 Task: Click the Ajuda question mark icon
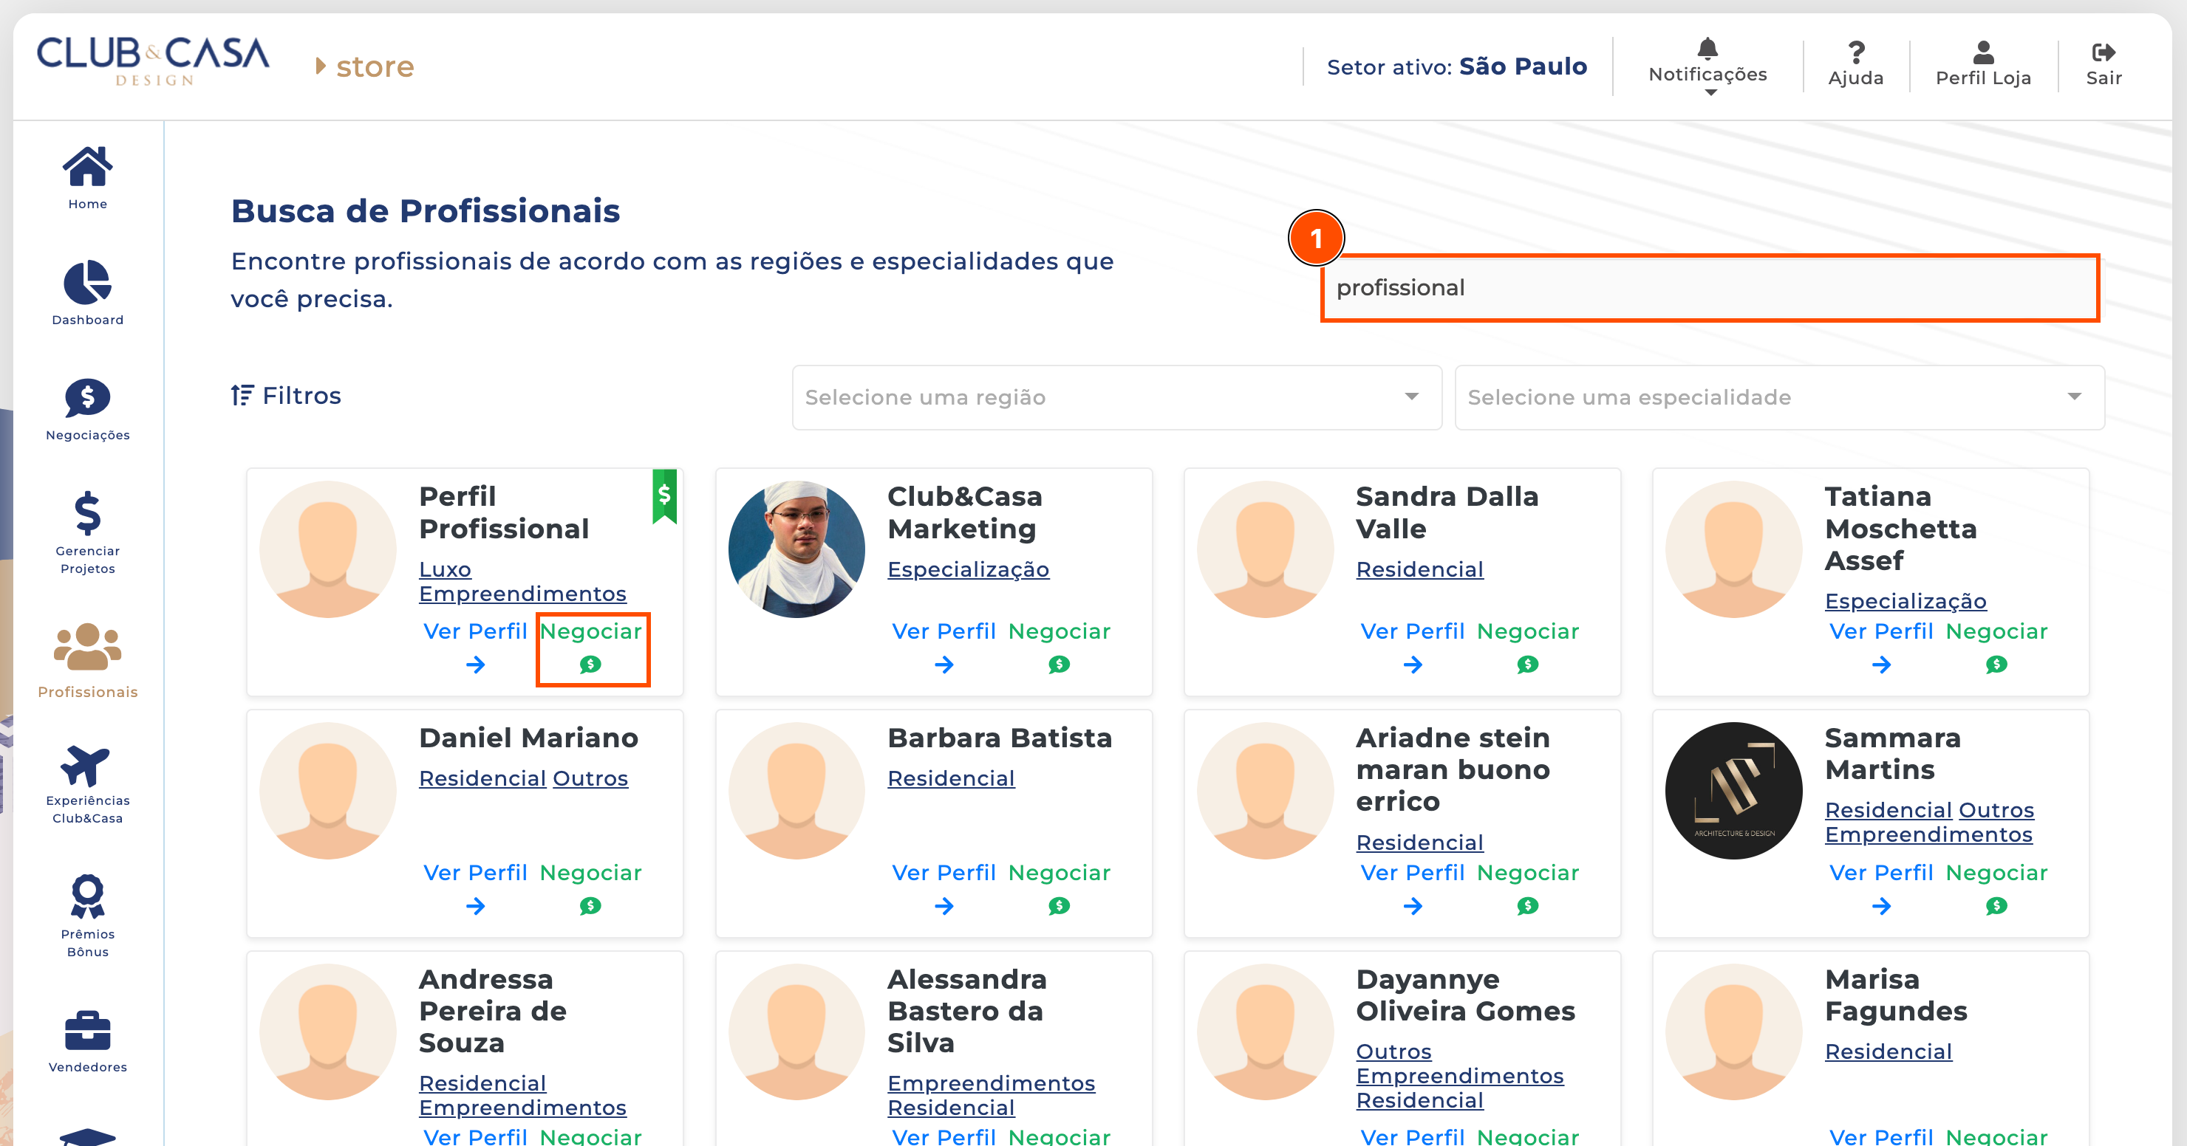click(x=1856, y=53)
